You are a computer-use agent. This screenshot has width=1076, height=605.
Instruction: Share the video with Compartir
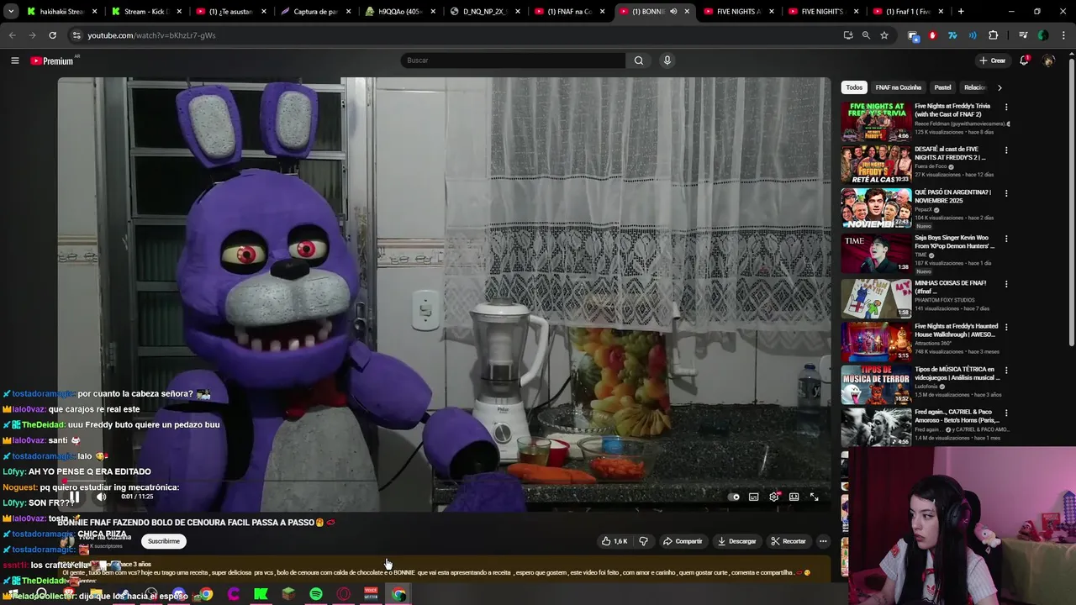coord(683,541)
